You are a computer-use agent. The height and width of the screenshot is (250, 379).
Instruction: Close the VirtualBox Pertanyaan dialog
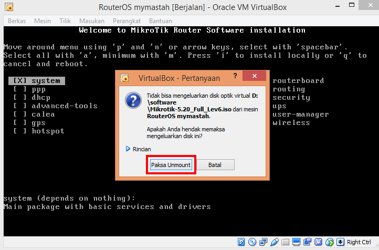pyautogui.click(x=254, y=76)
